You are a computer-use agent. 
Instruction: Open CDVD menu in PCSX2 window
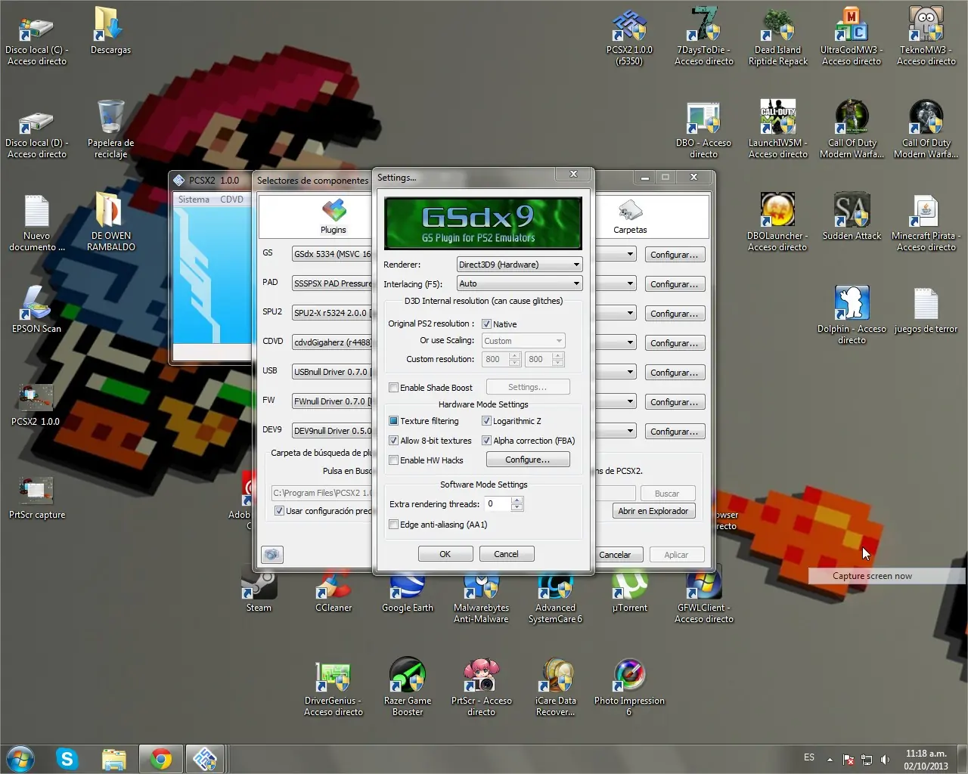(231, 200)
